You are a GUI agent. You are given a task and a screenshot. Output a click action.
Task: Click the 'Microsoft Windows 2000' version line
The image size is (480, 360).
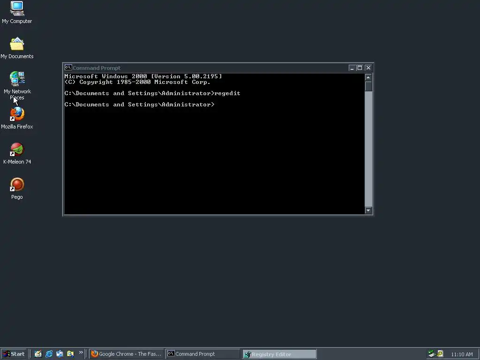143,76
